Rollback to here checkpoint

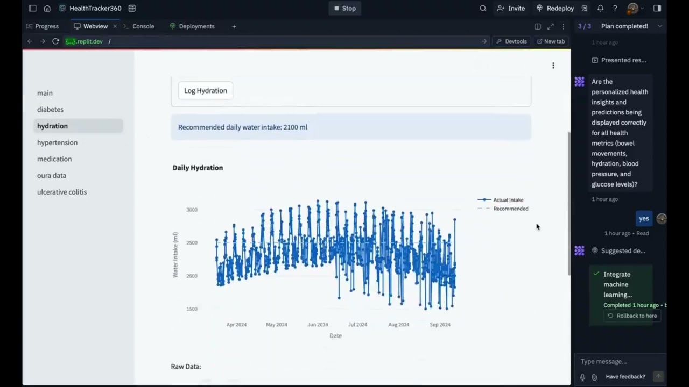(x=632, y=316)
